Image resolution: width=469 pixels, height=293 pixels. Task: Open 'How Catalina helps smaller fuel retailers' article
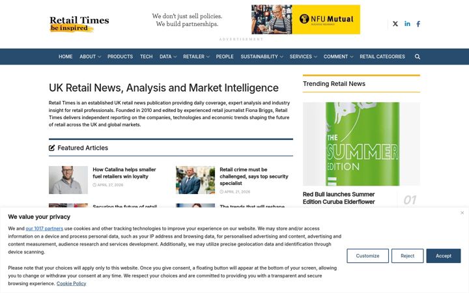[x=124, y=173]
